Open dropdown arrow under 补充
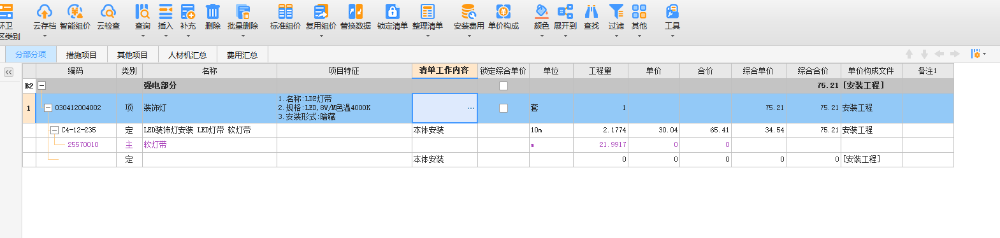1000x238 pixels. (x=188, y=36)
